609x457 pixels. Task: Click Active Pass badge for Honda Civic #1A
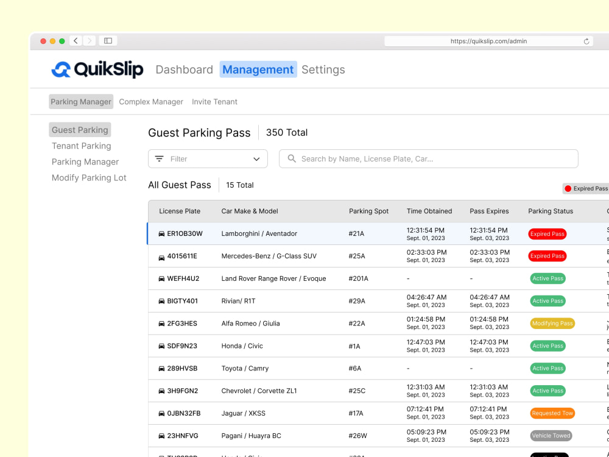pyautogui.click(x=547, y=346)
